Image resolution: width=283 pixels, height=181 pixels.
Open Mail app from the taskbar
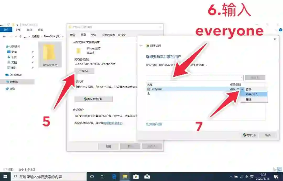pos(147,177)
